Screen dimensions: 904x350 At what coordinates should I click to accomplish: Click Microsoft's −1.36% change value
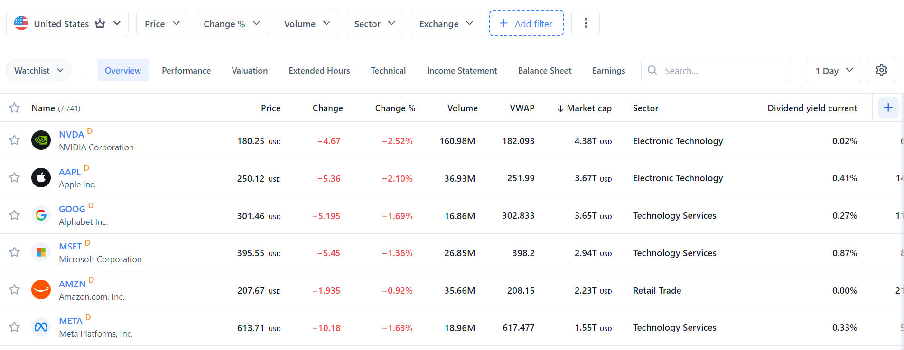coord(397,253)
